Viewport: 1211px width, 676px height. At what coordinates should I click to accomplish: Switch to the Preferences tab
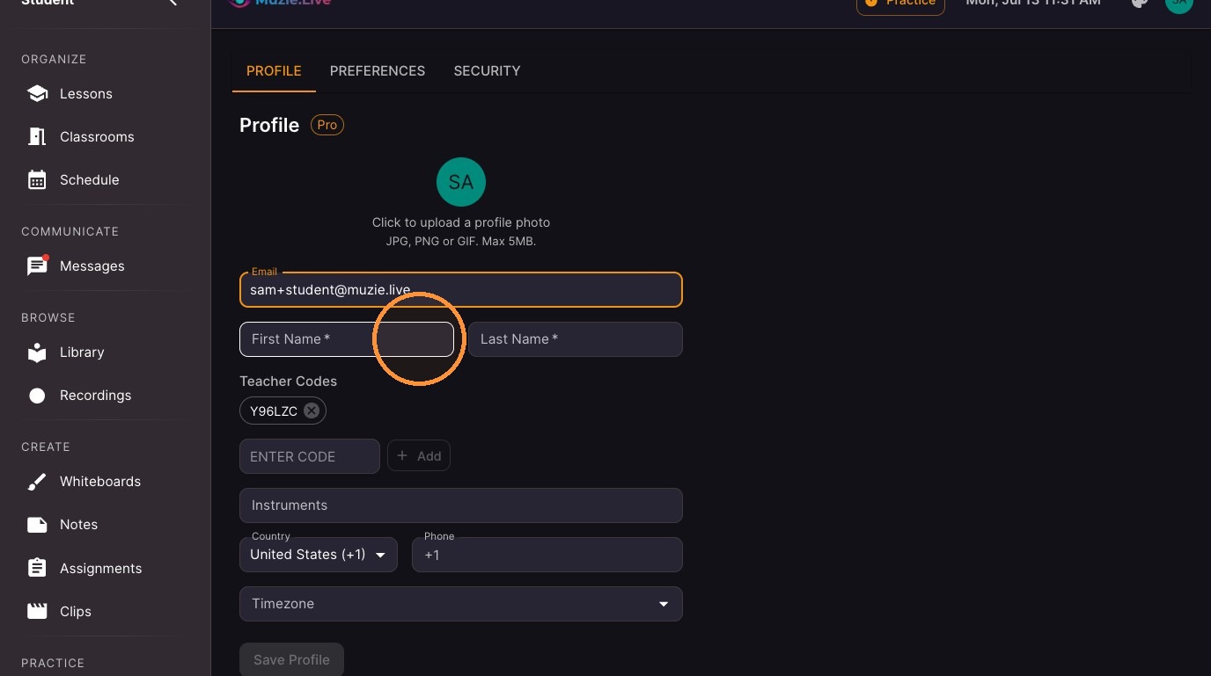coord(378,70)
